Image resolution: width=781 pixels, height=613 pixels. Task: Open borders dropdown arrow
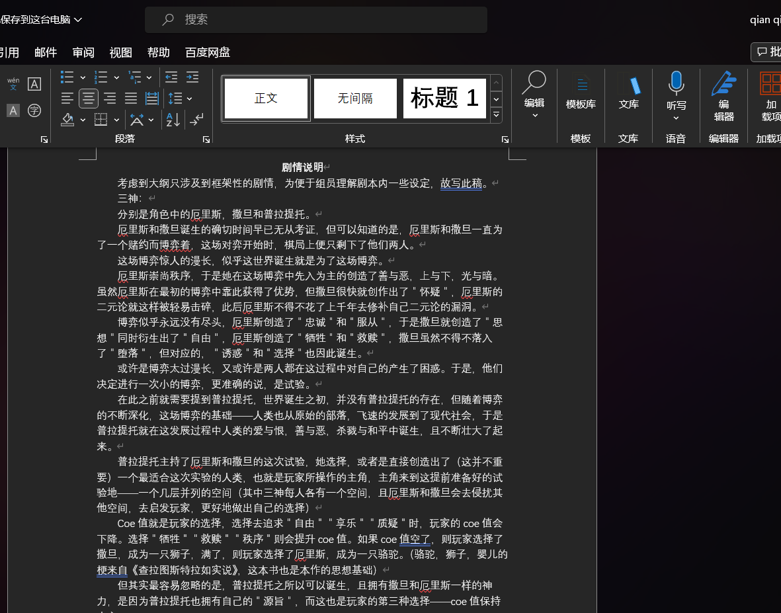(116, 120)
